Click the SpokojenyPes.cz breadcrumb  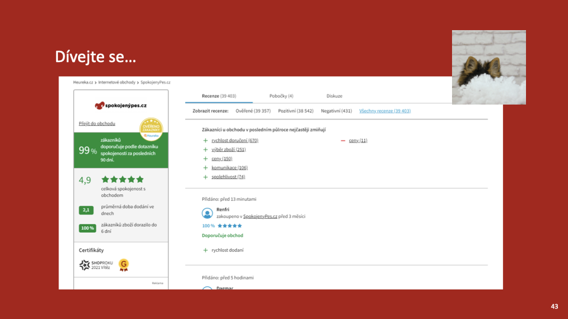pyautogui.click(x=156, y=83)
